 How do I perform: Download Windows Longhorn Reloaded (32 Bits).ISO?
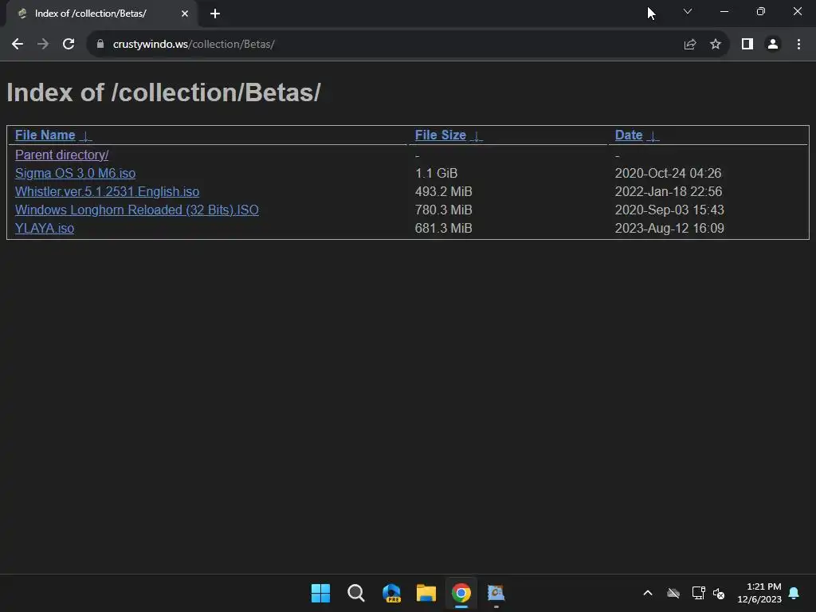[137, 210]
